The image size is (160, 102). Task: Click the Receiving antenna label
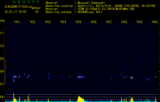click(x=59, y=12)
